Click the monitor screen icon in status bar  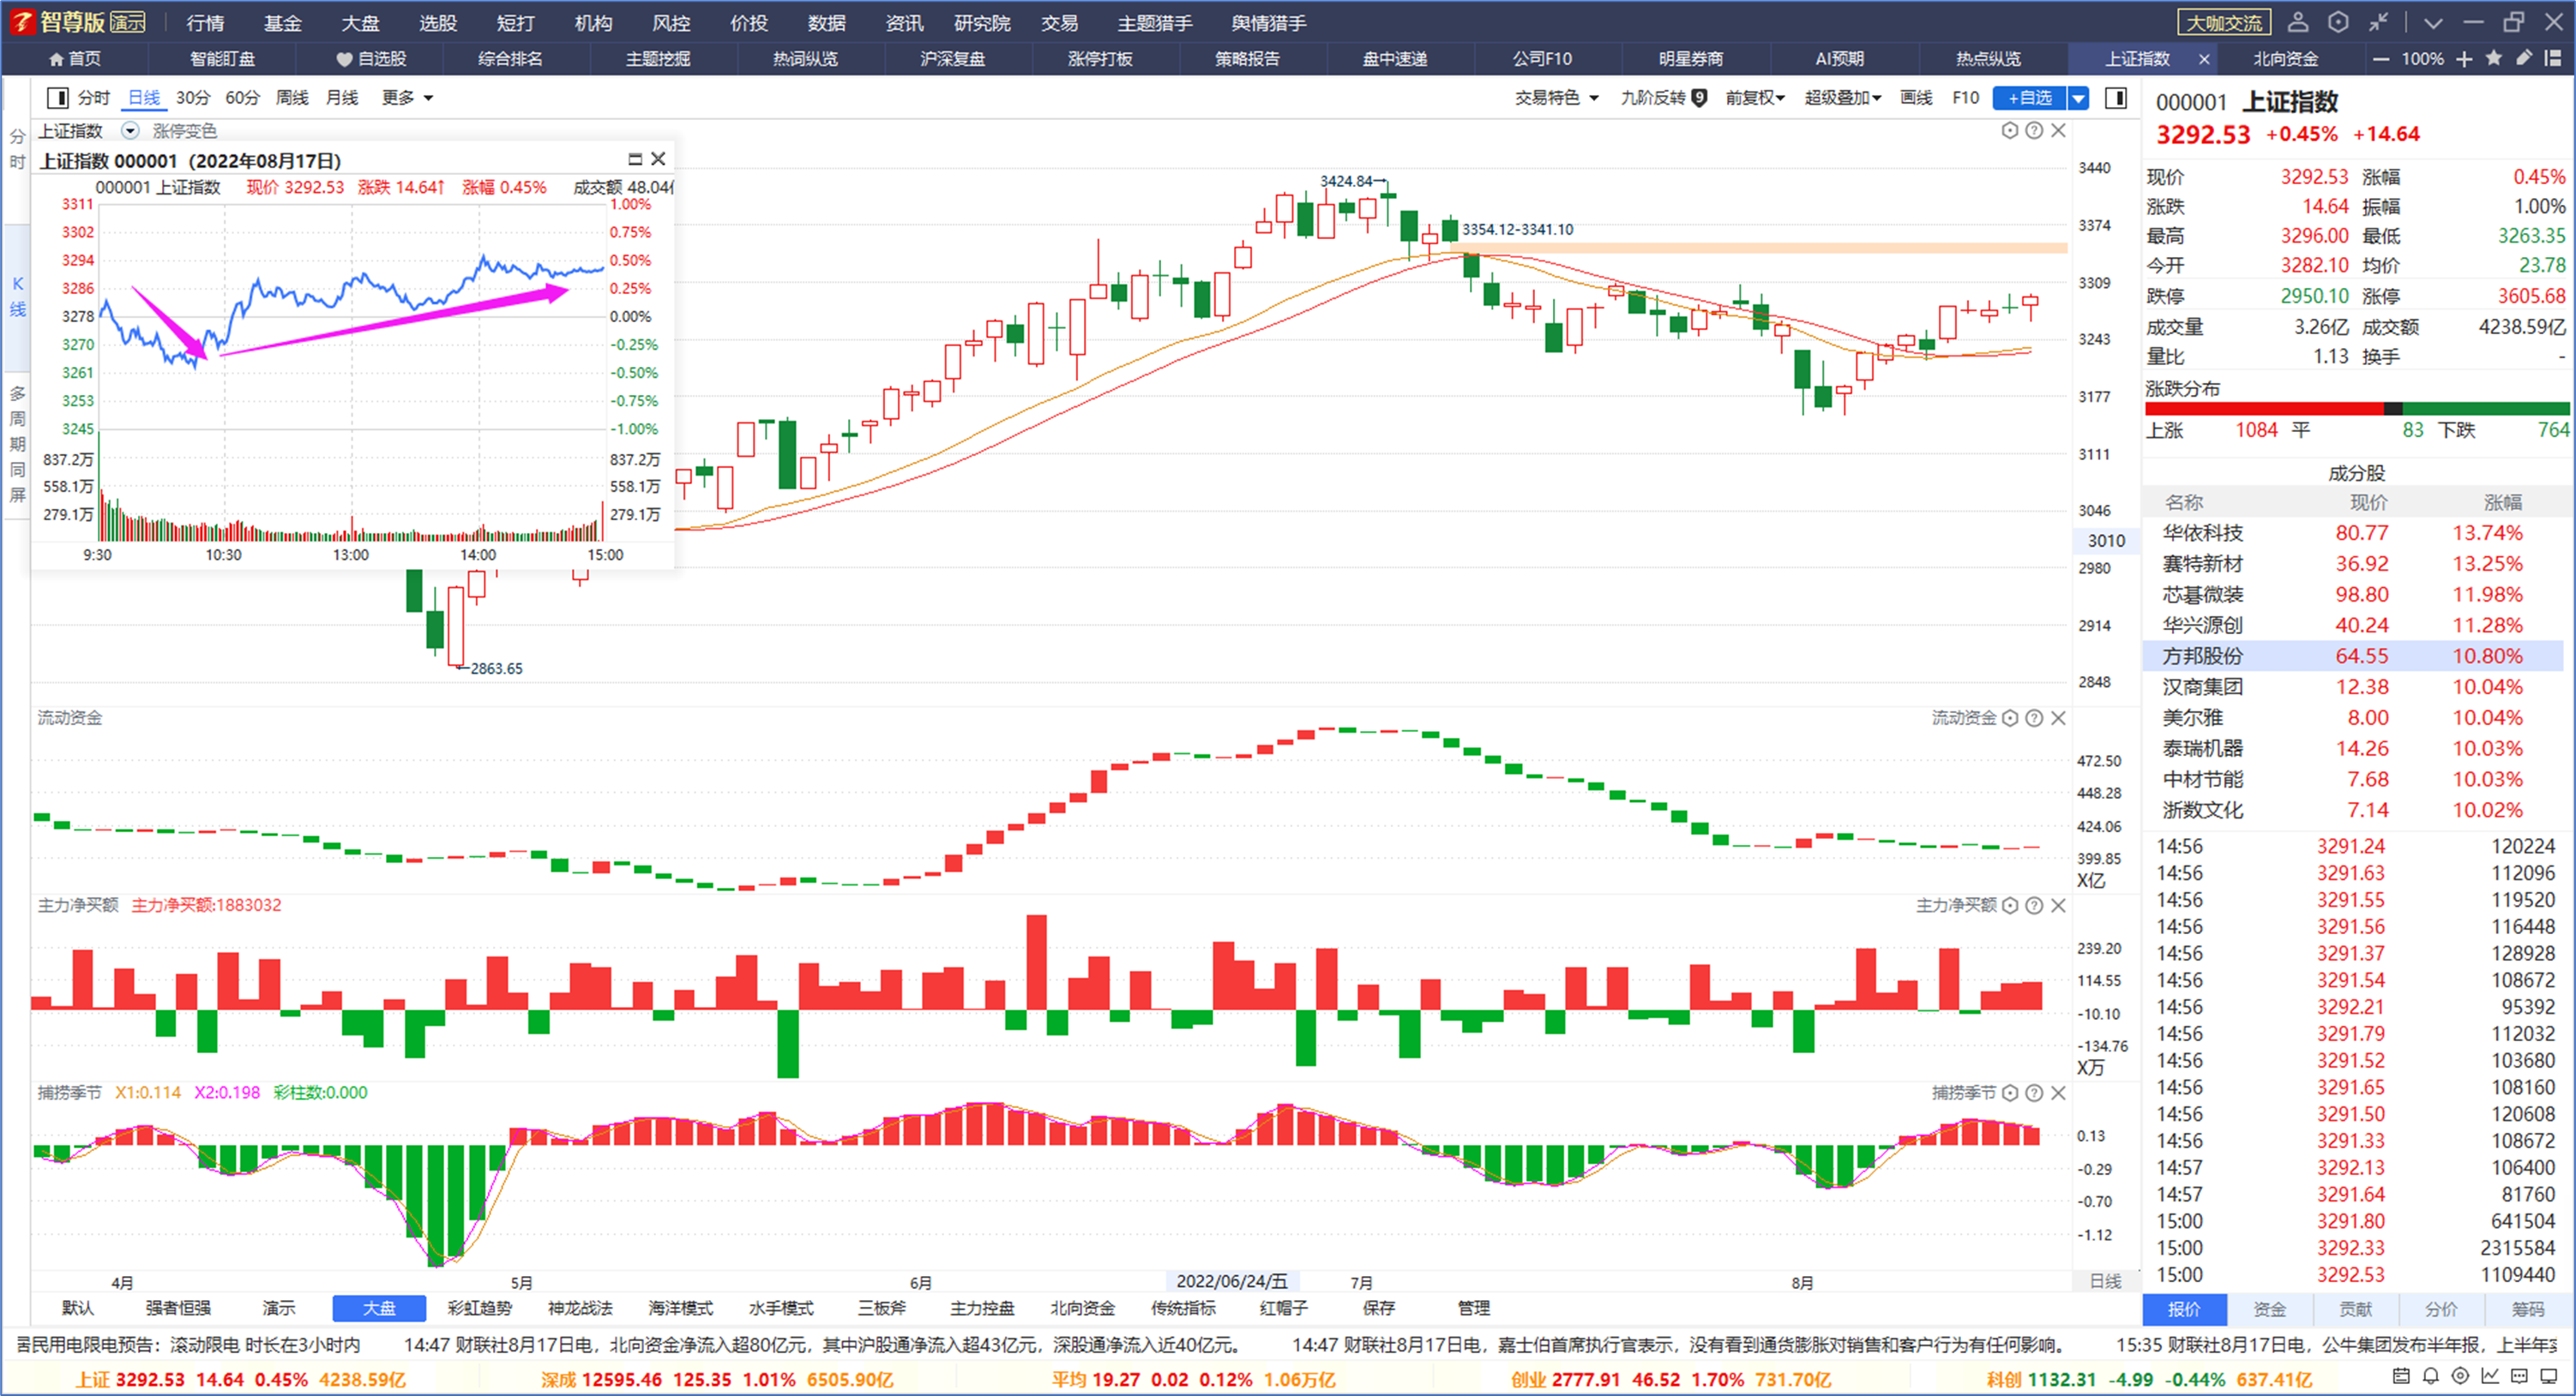pyautogui.click(x=2549, y=1377)
